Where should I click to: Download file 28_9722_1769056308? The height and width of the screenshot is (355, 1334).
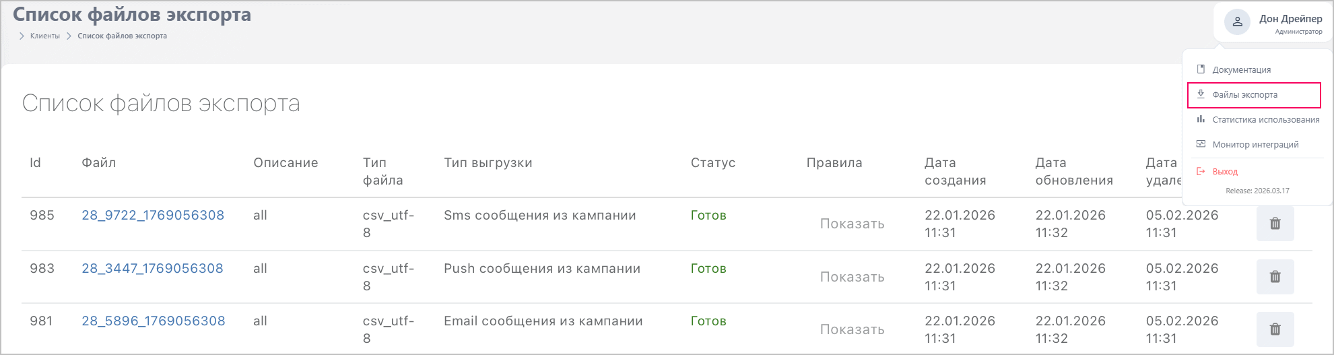pos(153,216)
